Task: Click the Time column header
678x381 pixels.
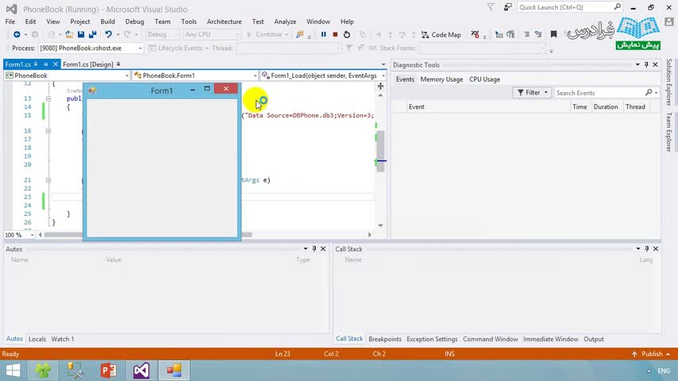Action: 580,107
